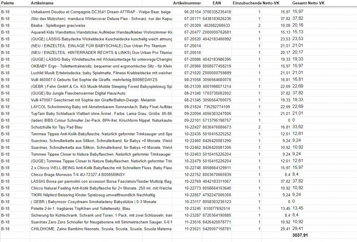Screen dimensions: 357x242
Task: Click the "Unbekannt Doudou et Compagnie" article name
Action: tap(101, 12)
